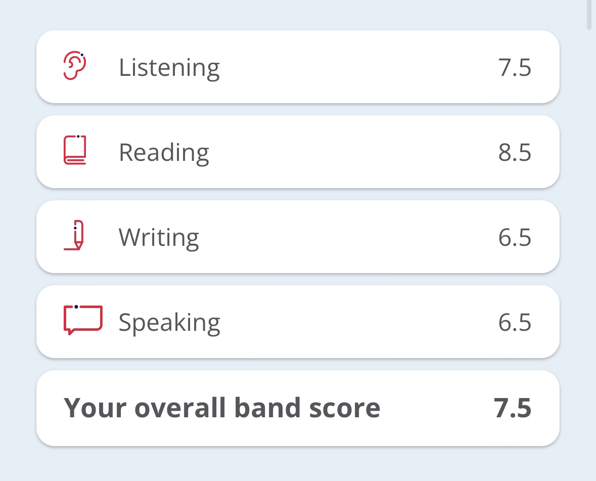Click the Reading score 8.5
Screen dimensions: 596x481
(x=515, y=153)
